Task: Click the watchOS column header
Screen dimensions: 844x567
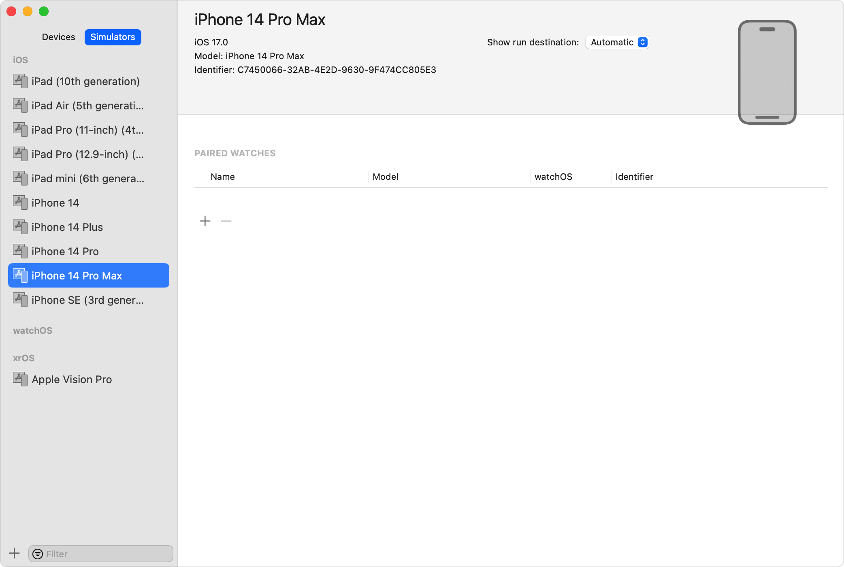Action: click(553, 177)
